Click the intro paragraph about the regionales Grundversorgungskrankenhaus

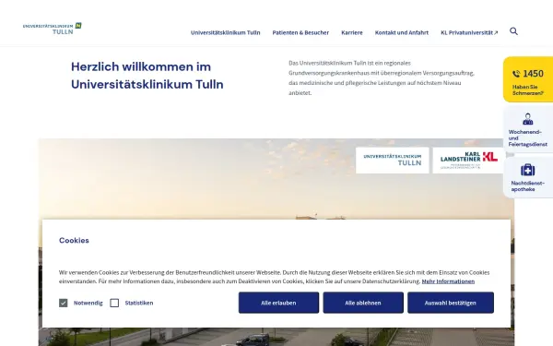coord(382,78)
